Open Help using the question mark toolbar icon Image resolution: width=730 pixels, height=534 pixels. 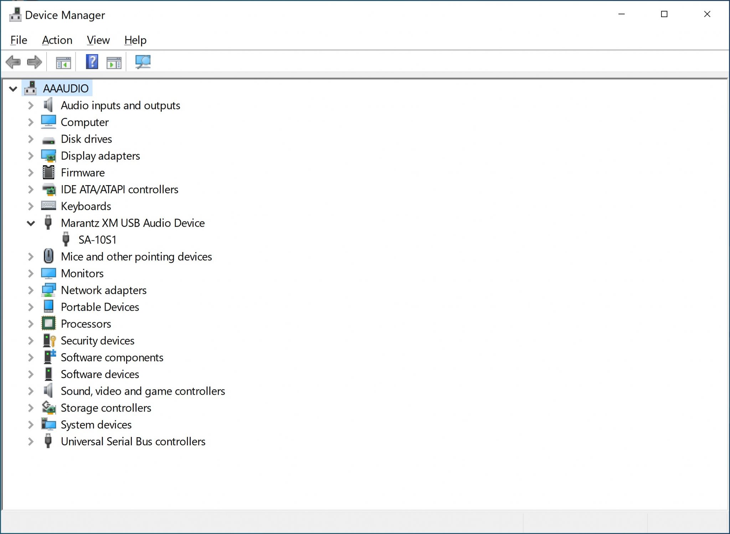coord(92,62)
